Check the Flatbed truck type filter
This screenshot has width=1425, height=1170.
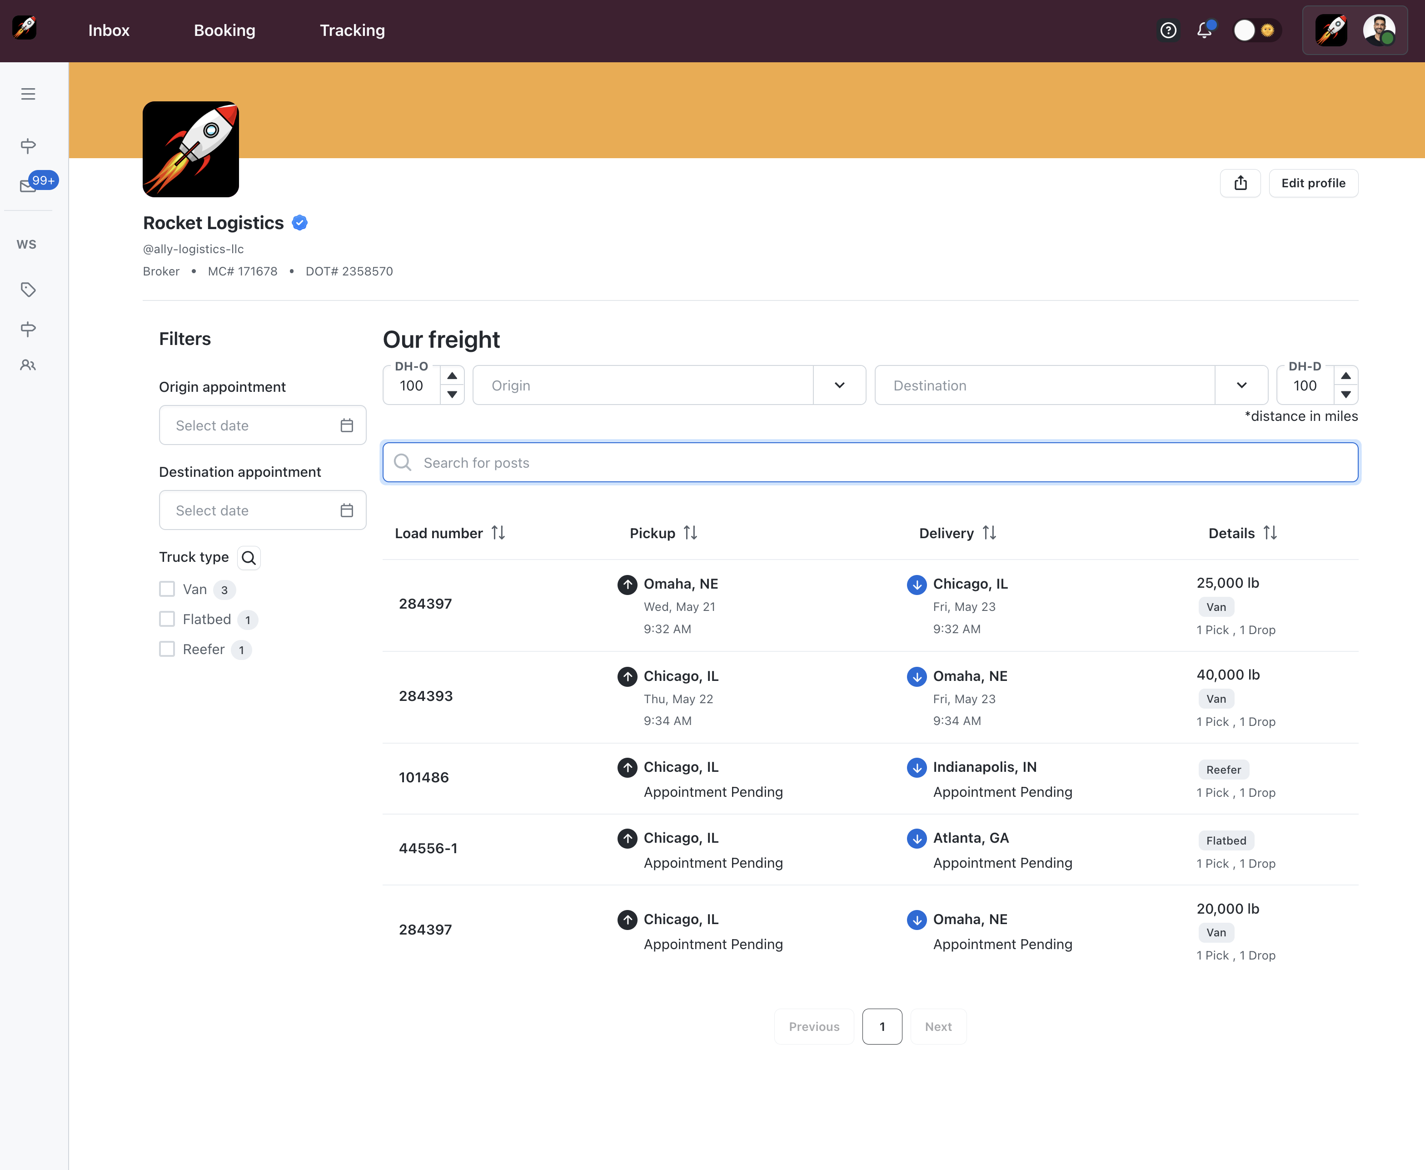click(167, 620)
